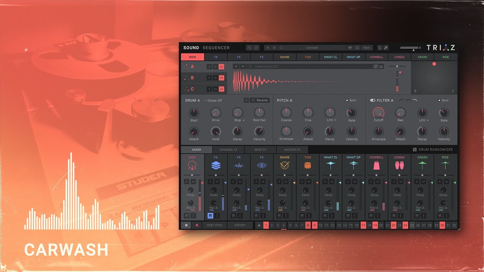Click the snare drum icon in mixer
484x272 pixels.
pos(285,165)
